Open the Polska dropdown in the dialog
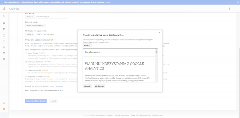The image size is (240, 118). tap(87, 45)
